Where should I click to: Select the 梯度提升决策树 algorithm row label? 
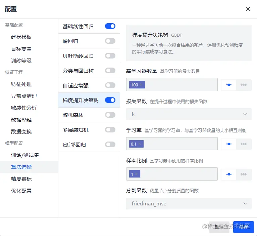(x=81, y=100)
